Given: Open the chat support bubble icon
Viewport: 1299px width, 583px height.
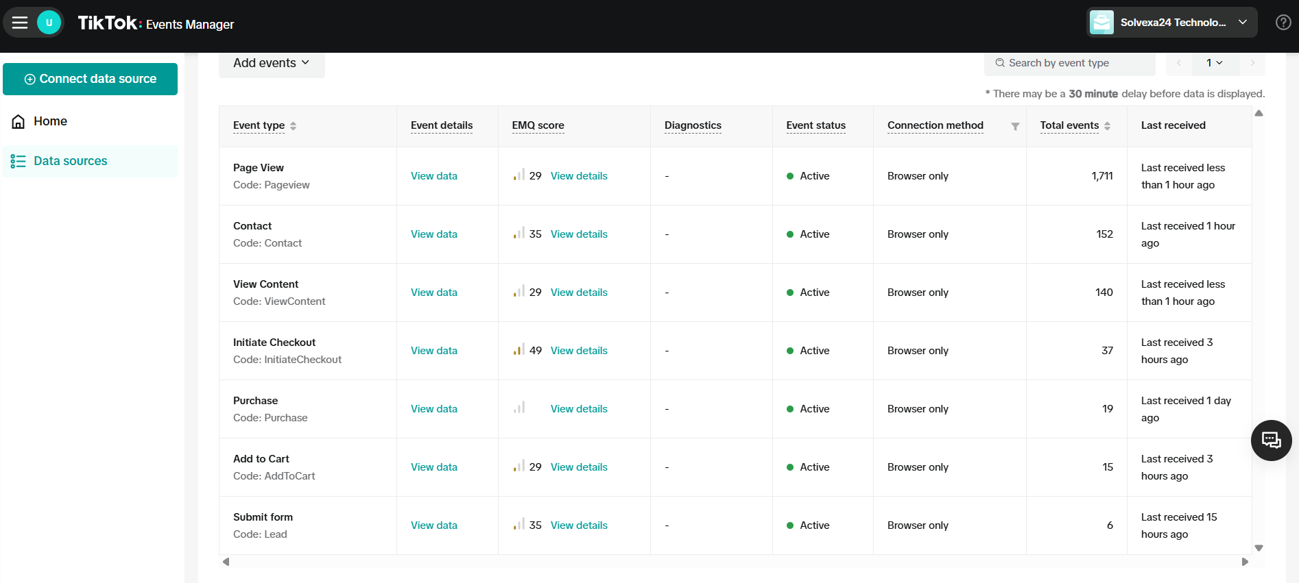Looking at the screenshot, I should click(x=1271, y=440).
